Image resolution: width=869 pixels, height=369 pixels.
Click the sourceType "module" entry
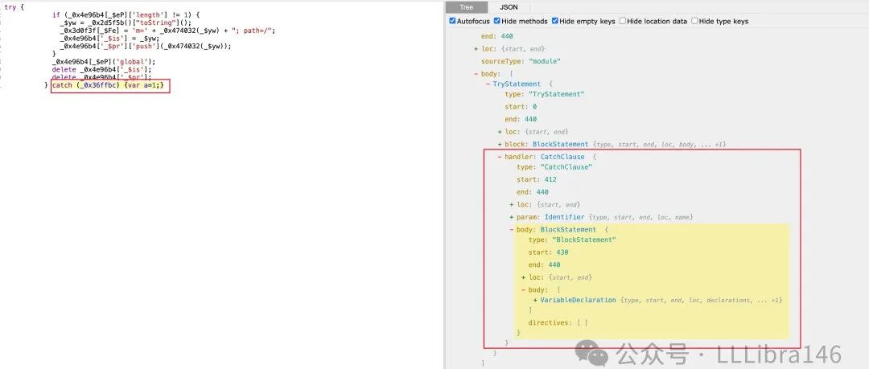(x=521, y=61)
